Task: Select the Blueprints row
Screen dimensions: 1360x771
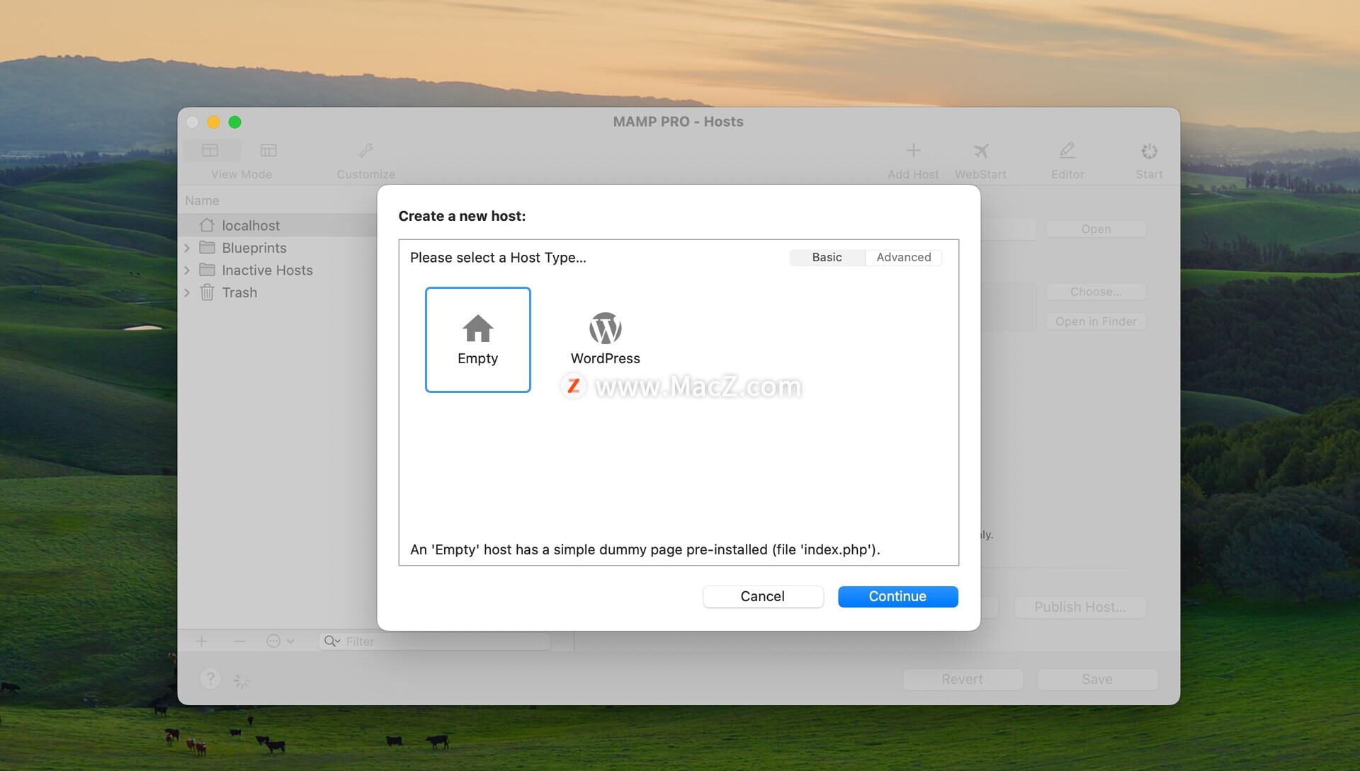Action: tap(278, 248)
